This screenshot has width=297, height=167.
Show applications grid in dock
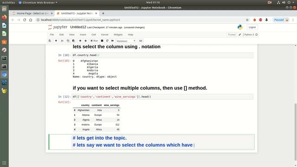point(4,163)
